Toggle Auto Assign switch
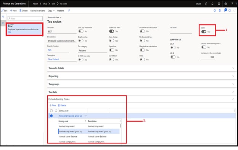 click(111, 41)
